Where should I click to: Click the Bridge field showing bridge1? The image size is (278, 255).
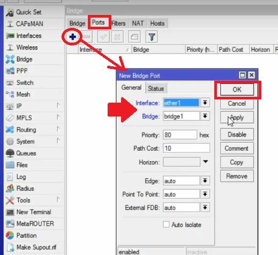(x=181, y=116)
